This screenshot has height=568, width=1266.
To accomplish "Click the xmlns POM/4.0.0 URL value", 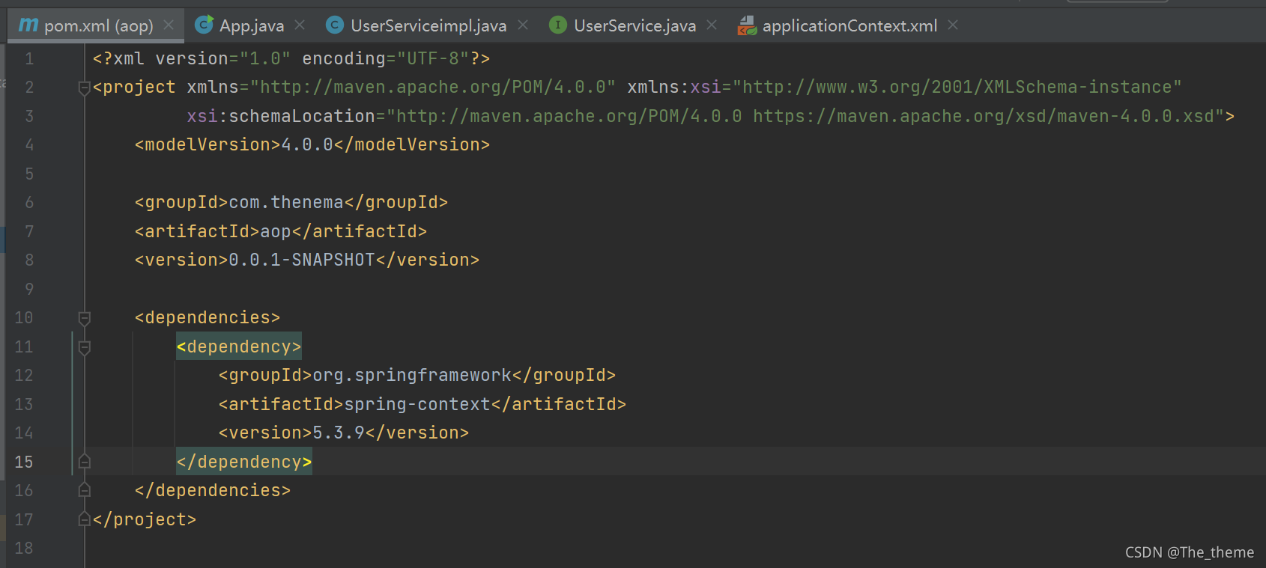I will [x=433, y=88].
